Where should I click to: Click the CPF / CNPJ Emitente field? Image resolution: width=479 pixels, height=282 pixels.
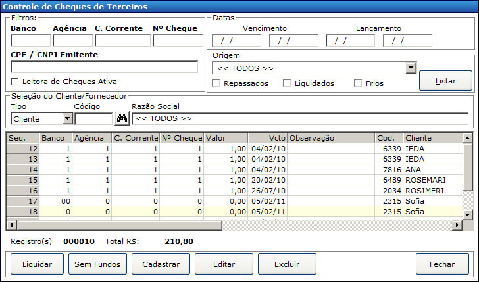[104, 67]
